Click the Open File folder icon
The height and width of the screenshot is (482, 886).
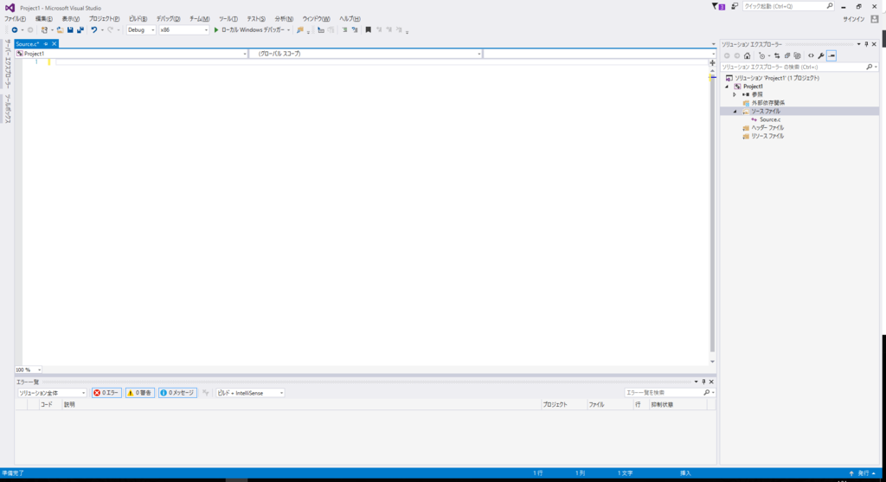point(60,30)
